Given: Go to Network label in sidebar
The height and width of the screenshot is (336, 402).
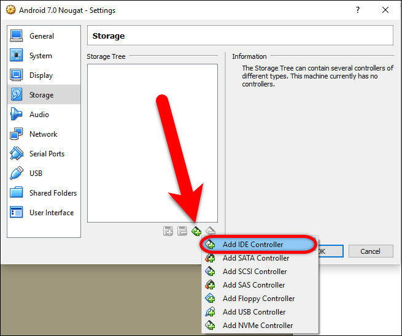Looking at the screenshot, I should click(44, 134).
